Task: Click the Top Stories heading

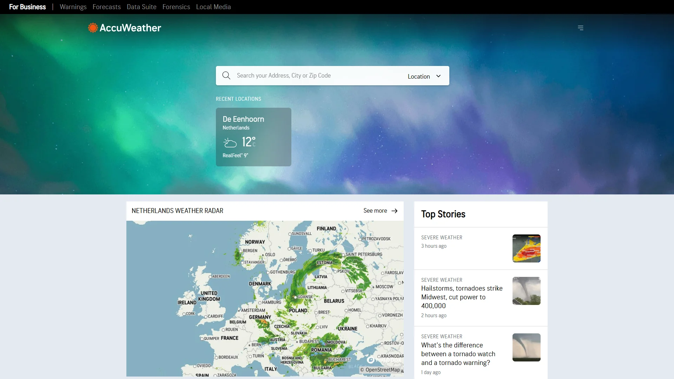Action: tap(443, 214)
